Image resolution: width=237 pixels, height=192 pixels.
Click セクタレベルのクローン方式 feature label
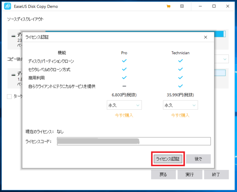coord(49,69)
